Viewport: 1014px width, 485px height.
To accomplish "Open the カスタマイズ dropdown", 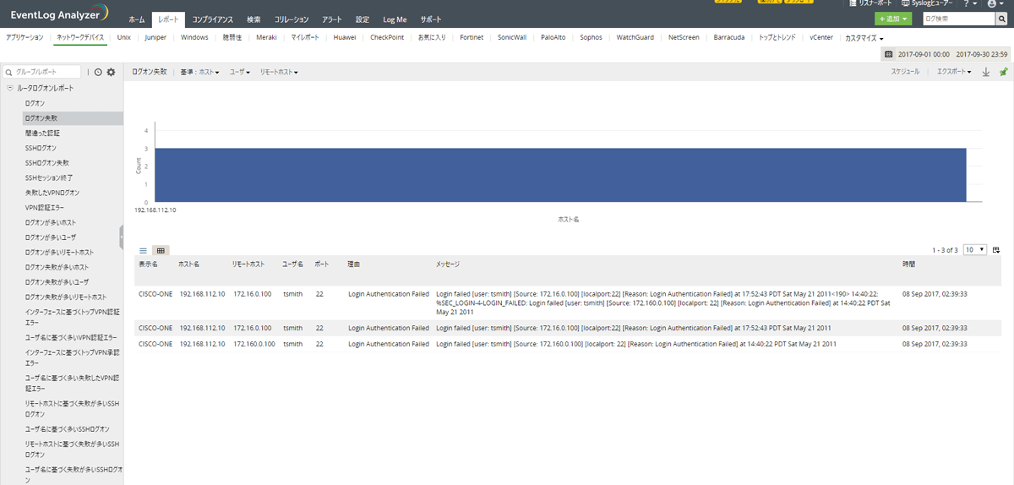I will [x=864, y=38].
